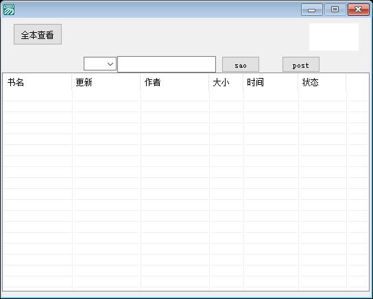Viewport: 373px width, 299px height.
Task: Sort by the 状态 column header
Action: pos(322,82)
